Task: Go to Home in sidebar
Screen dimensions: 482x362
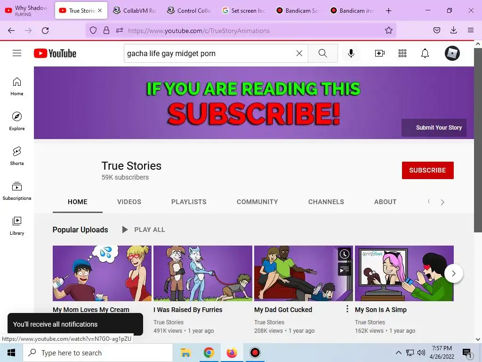Action: point(17,87)
